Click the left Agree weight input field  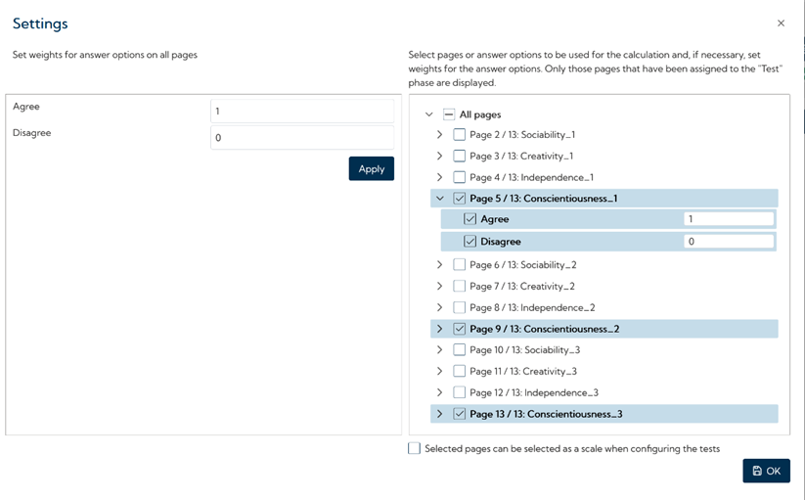coord(301,111)
